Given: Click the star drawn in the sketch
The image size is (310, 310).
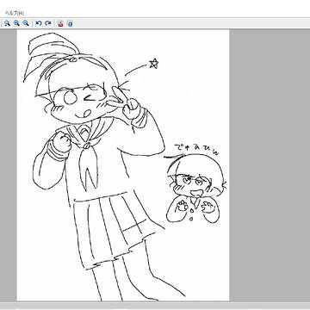Looking at the screenshot, I should [154, 64].
